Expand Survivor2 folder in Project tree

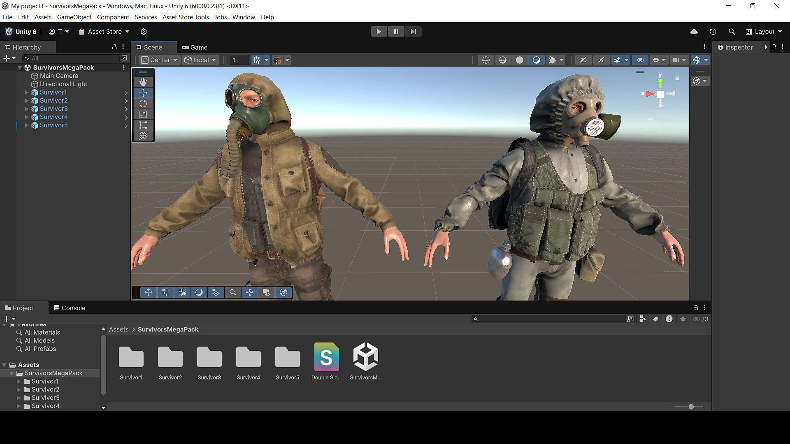pyautogui.click(x=19, y=390)
